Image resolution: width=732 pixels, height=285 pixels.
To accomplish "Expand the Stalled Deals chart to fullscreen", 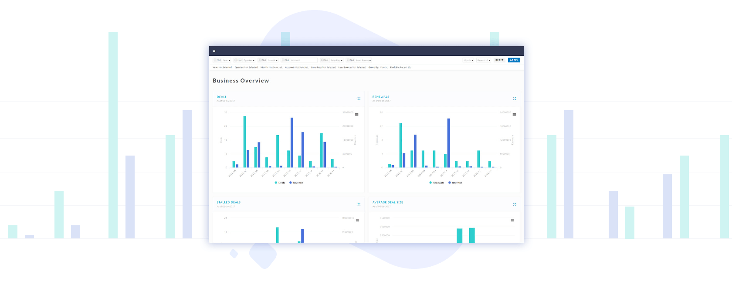I will coord(359,204).
